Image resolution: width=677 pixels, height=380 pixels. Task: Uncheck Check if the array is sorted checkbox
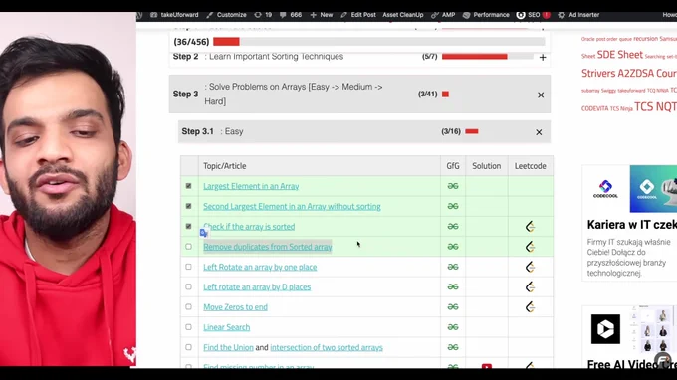click(189, 226)
